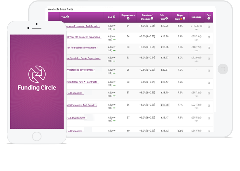Click the £29.31 sale price cell
This screenshot has width=240, height=171.
165,70
